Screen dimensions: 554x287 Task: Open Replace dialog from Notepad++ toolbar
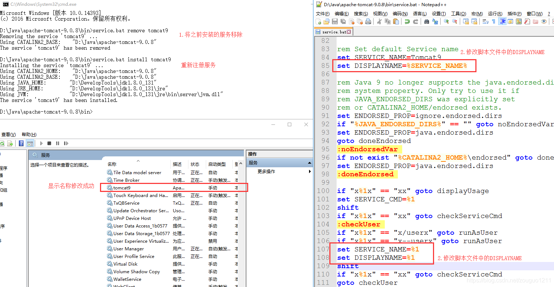point(435,22)
